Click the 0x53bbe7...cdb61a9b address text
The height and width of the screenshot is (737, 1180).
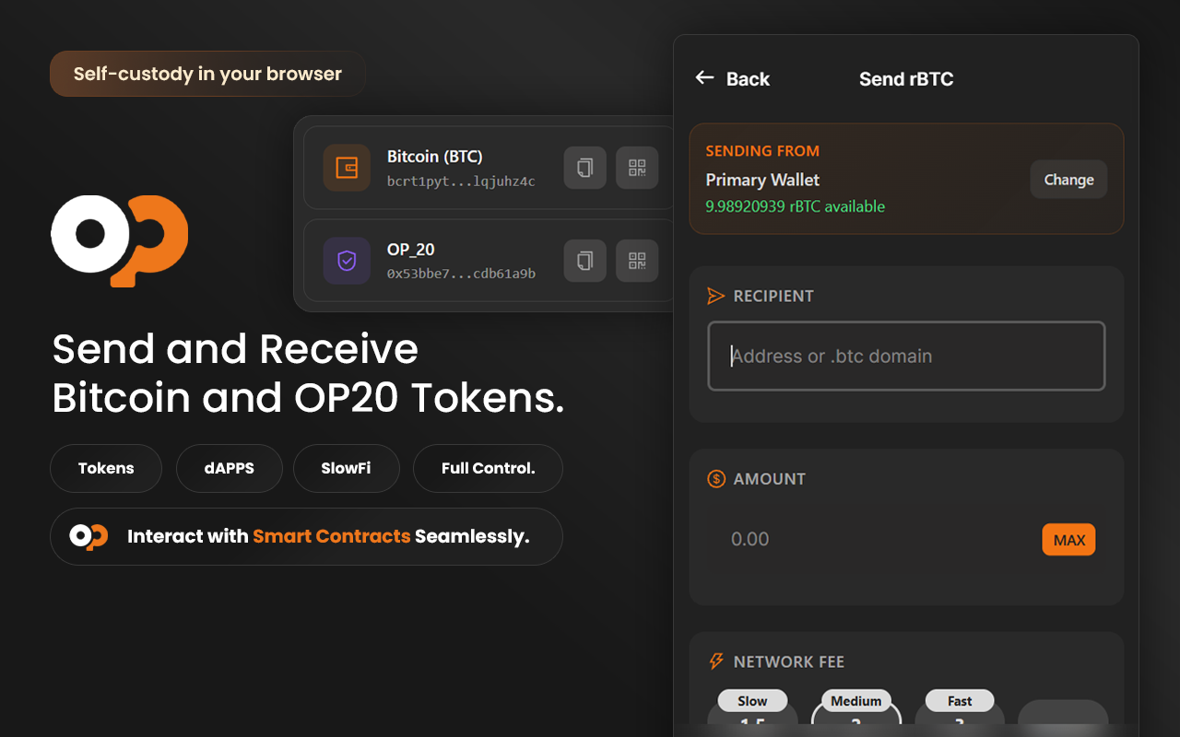pos(461,274)
